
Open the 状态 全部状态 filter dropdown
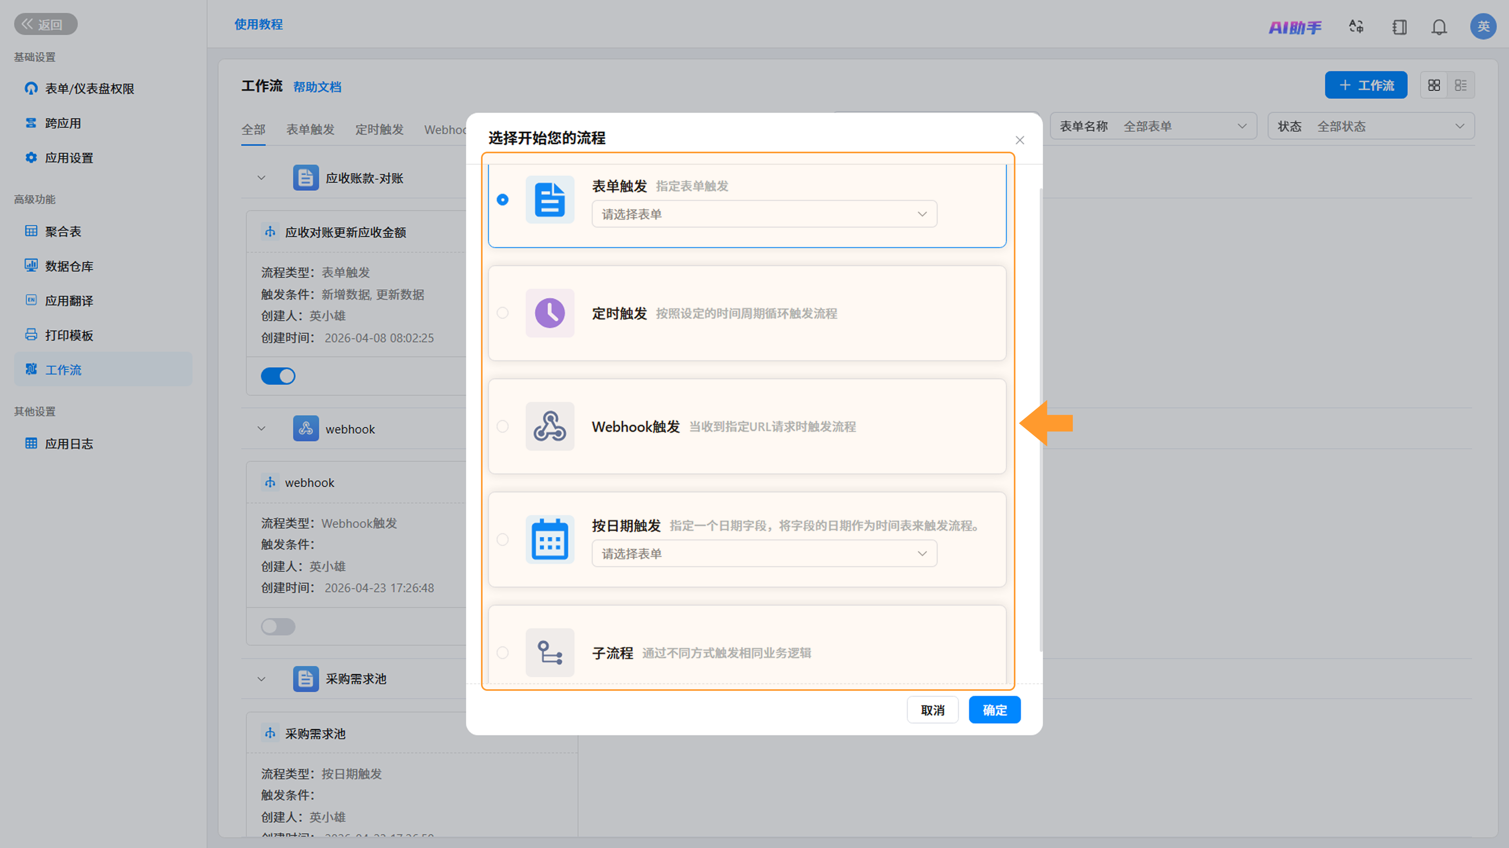coord(1371,126)
